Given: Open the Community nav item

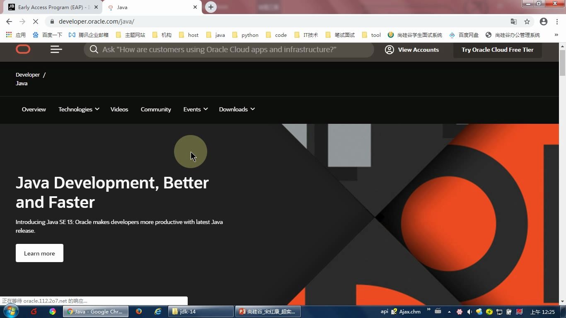Looking at the screenshot, I should pos(156,109).
